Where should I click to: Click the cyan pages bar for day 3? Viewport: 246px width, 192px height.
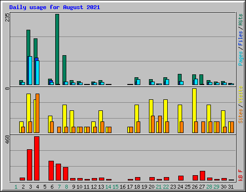pyautogui.click(x=30, y=71)
